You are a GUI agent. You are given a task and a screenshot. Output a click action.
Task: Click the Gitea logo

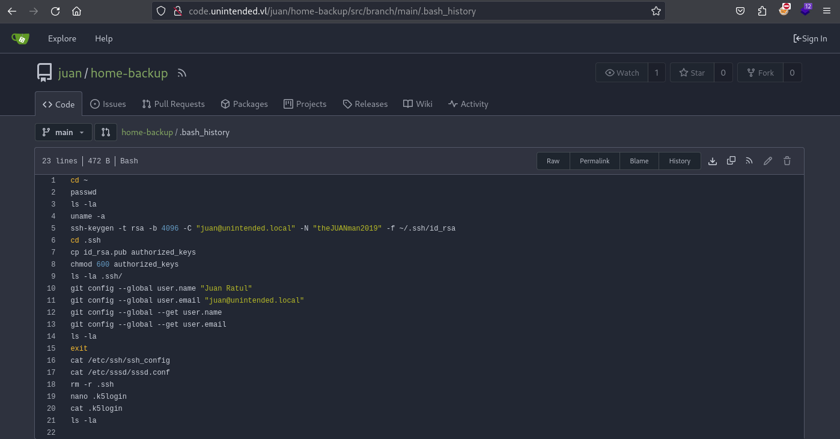coord(20,38)
